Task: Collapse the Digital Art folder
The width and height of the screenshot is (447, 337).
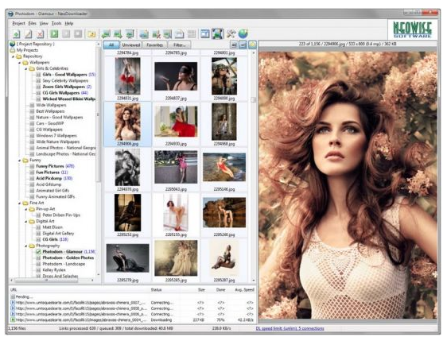Action: [26, 221]
